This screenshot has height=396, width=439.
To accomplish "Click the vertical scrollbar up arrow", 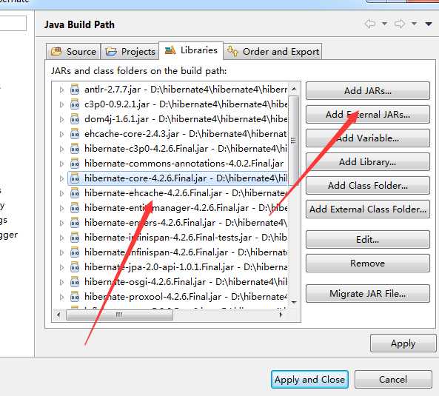I will click(294, 89).
